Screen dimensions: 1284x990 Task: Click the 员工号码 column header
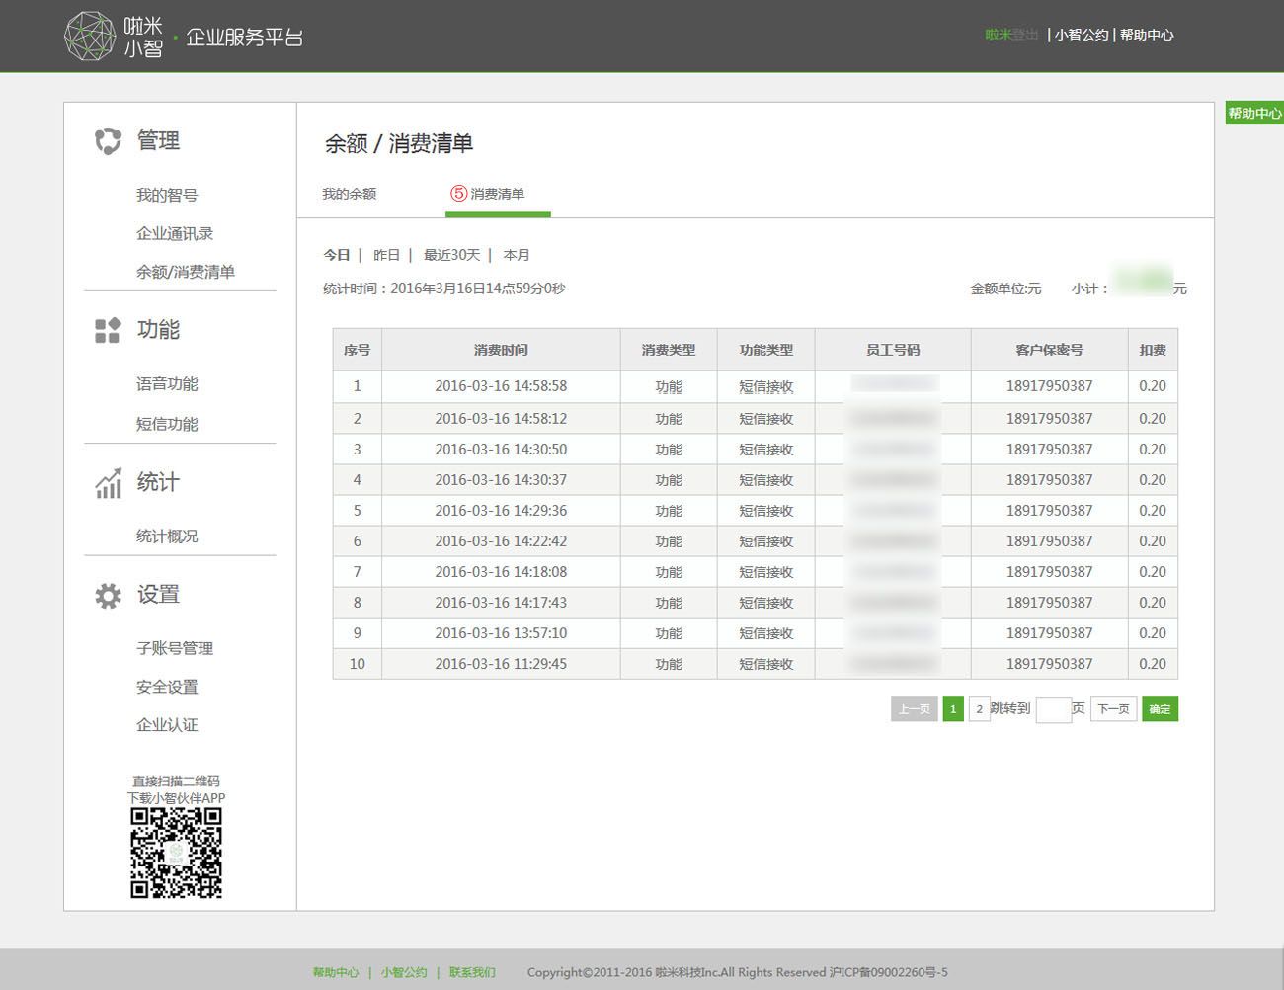coord(893,350)
